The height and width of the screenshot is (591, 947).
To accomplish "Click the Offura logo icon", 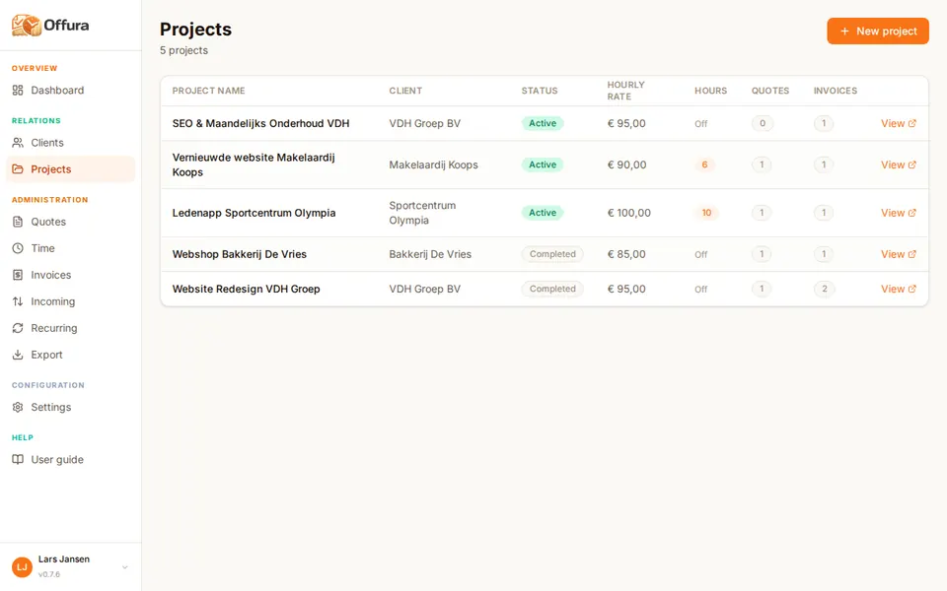I will tap(26, 26).
